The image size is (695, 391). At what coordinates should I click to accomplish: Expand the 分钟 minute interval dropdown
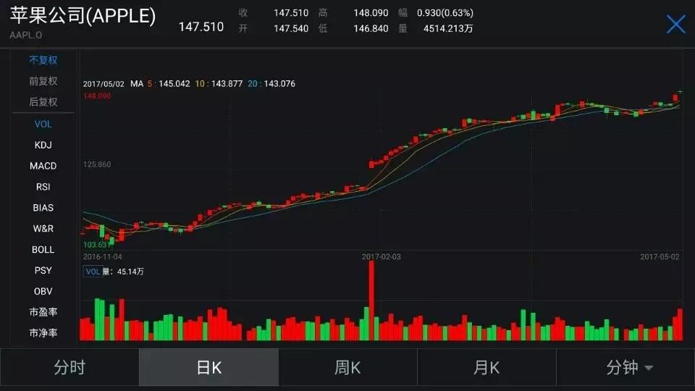[x=628, y=368]
